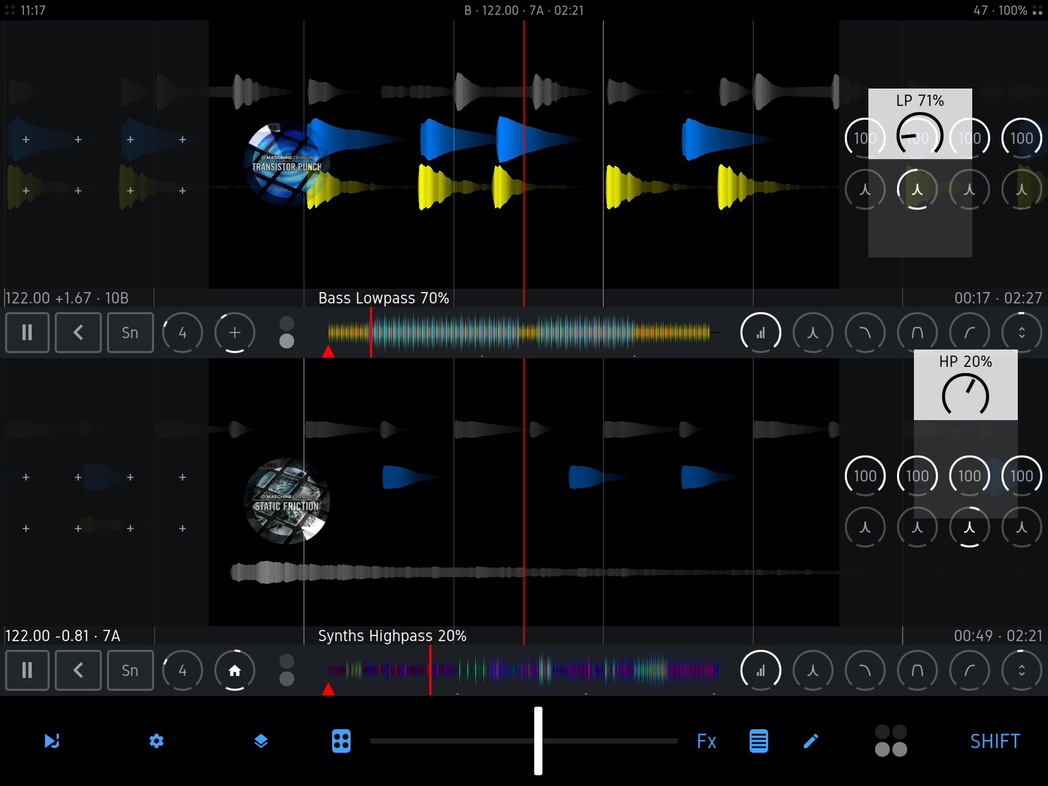This screenshot has height=786, width=1048.
Task: Open the playlist list icon
Action: click(758, 741)
